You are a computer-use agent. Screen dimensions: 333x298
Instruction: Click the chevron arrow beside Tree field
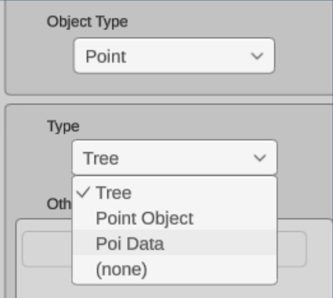point(260,158)
